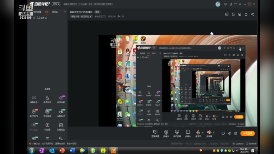Launch the 全民乐PK tool

pyautogui.click(x=34, y=113)
